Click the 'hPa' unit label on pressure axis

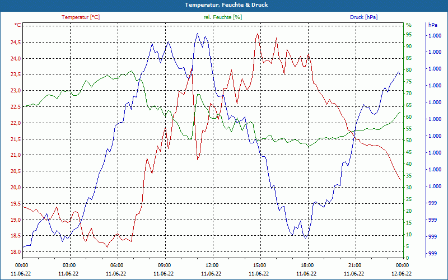tap(432, 25)
